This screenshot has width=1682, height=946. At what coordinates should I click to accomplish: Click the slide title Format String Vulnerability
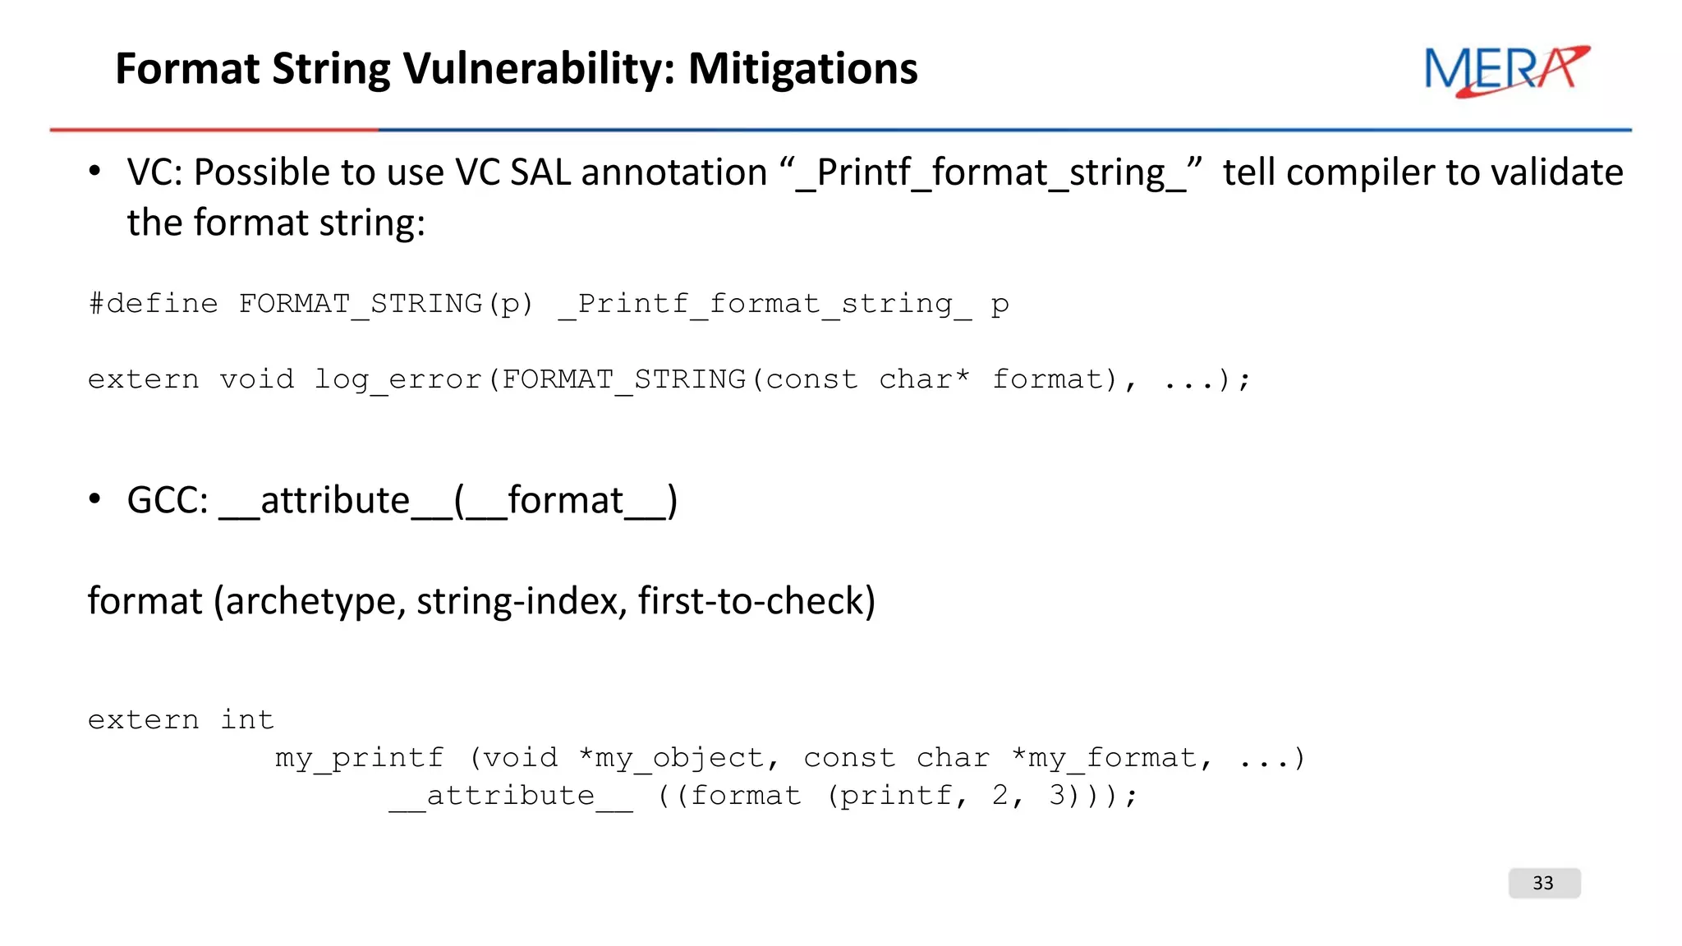(x=394, y=69)
